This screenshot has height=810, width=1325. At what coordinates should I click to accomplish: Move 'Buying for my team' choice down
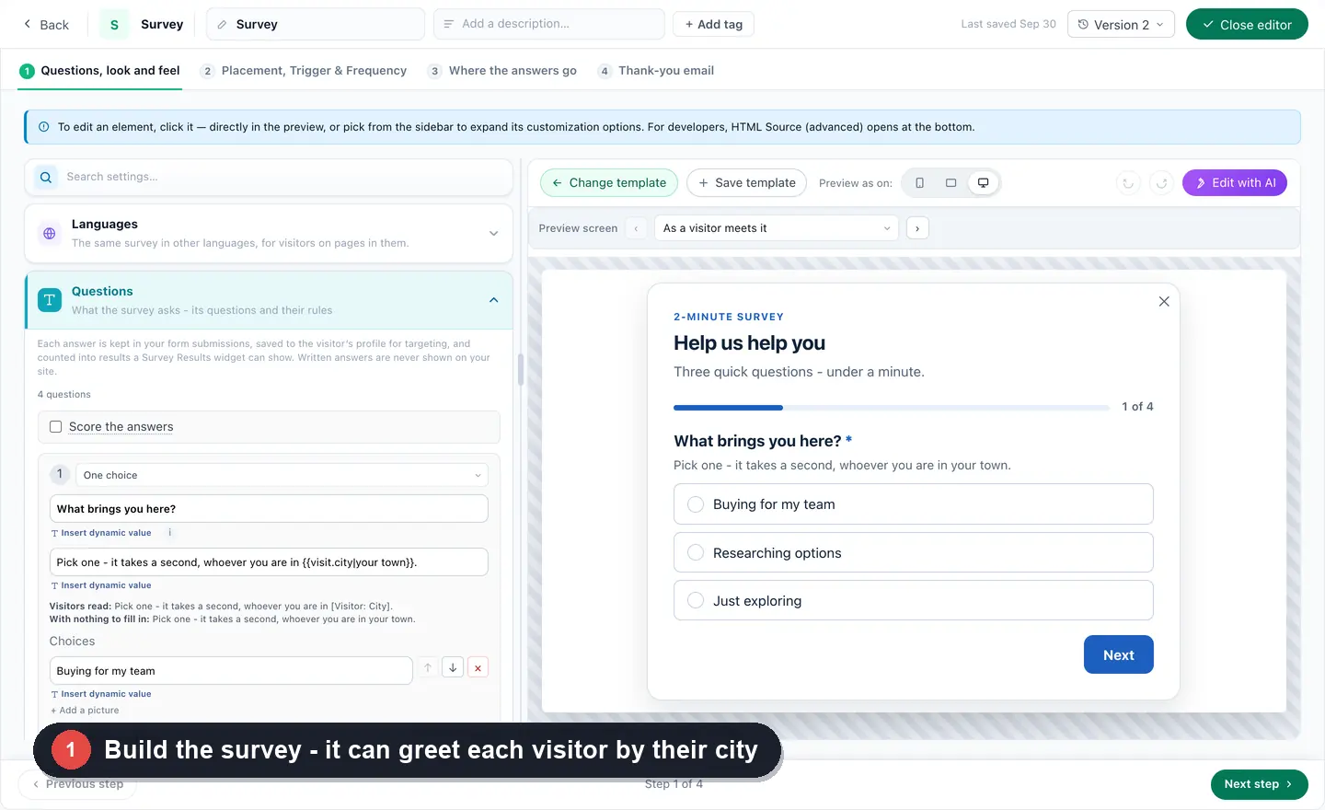click(453, 668)
